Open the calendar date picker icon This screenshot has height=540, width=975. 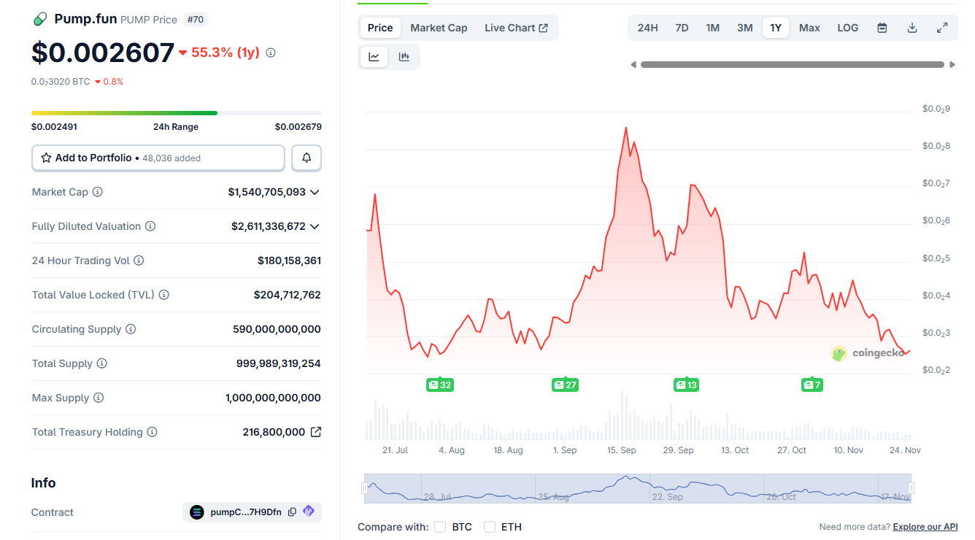pos(882,27)
